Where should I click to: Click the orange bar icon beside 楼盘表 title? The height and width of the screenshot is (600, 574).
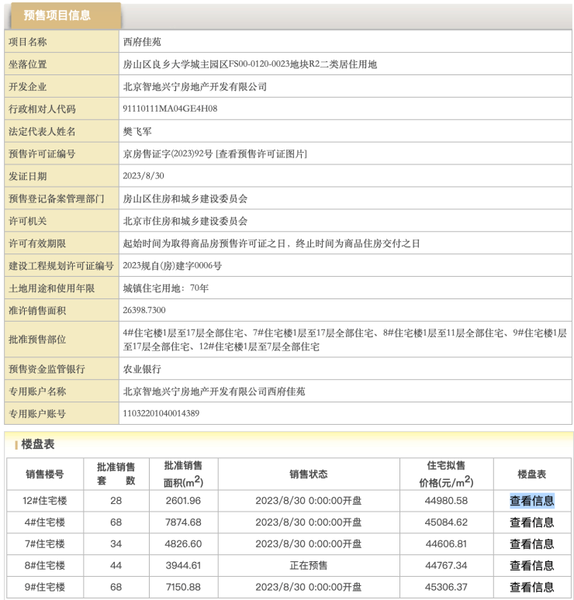16,445
